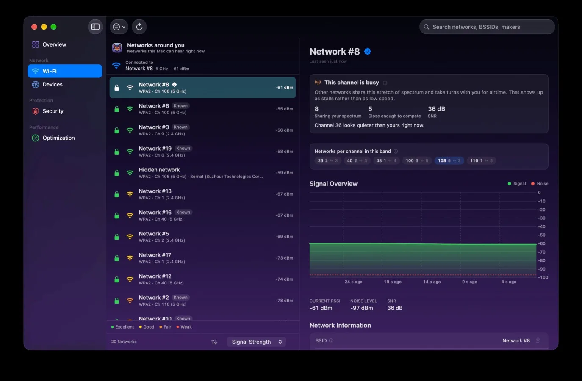Select the channel 116 chip
Image resolution: width=582 pixels, height=381 pixels.
pos(481,161)
